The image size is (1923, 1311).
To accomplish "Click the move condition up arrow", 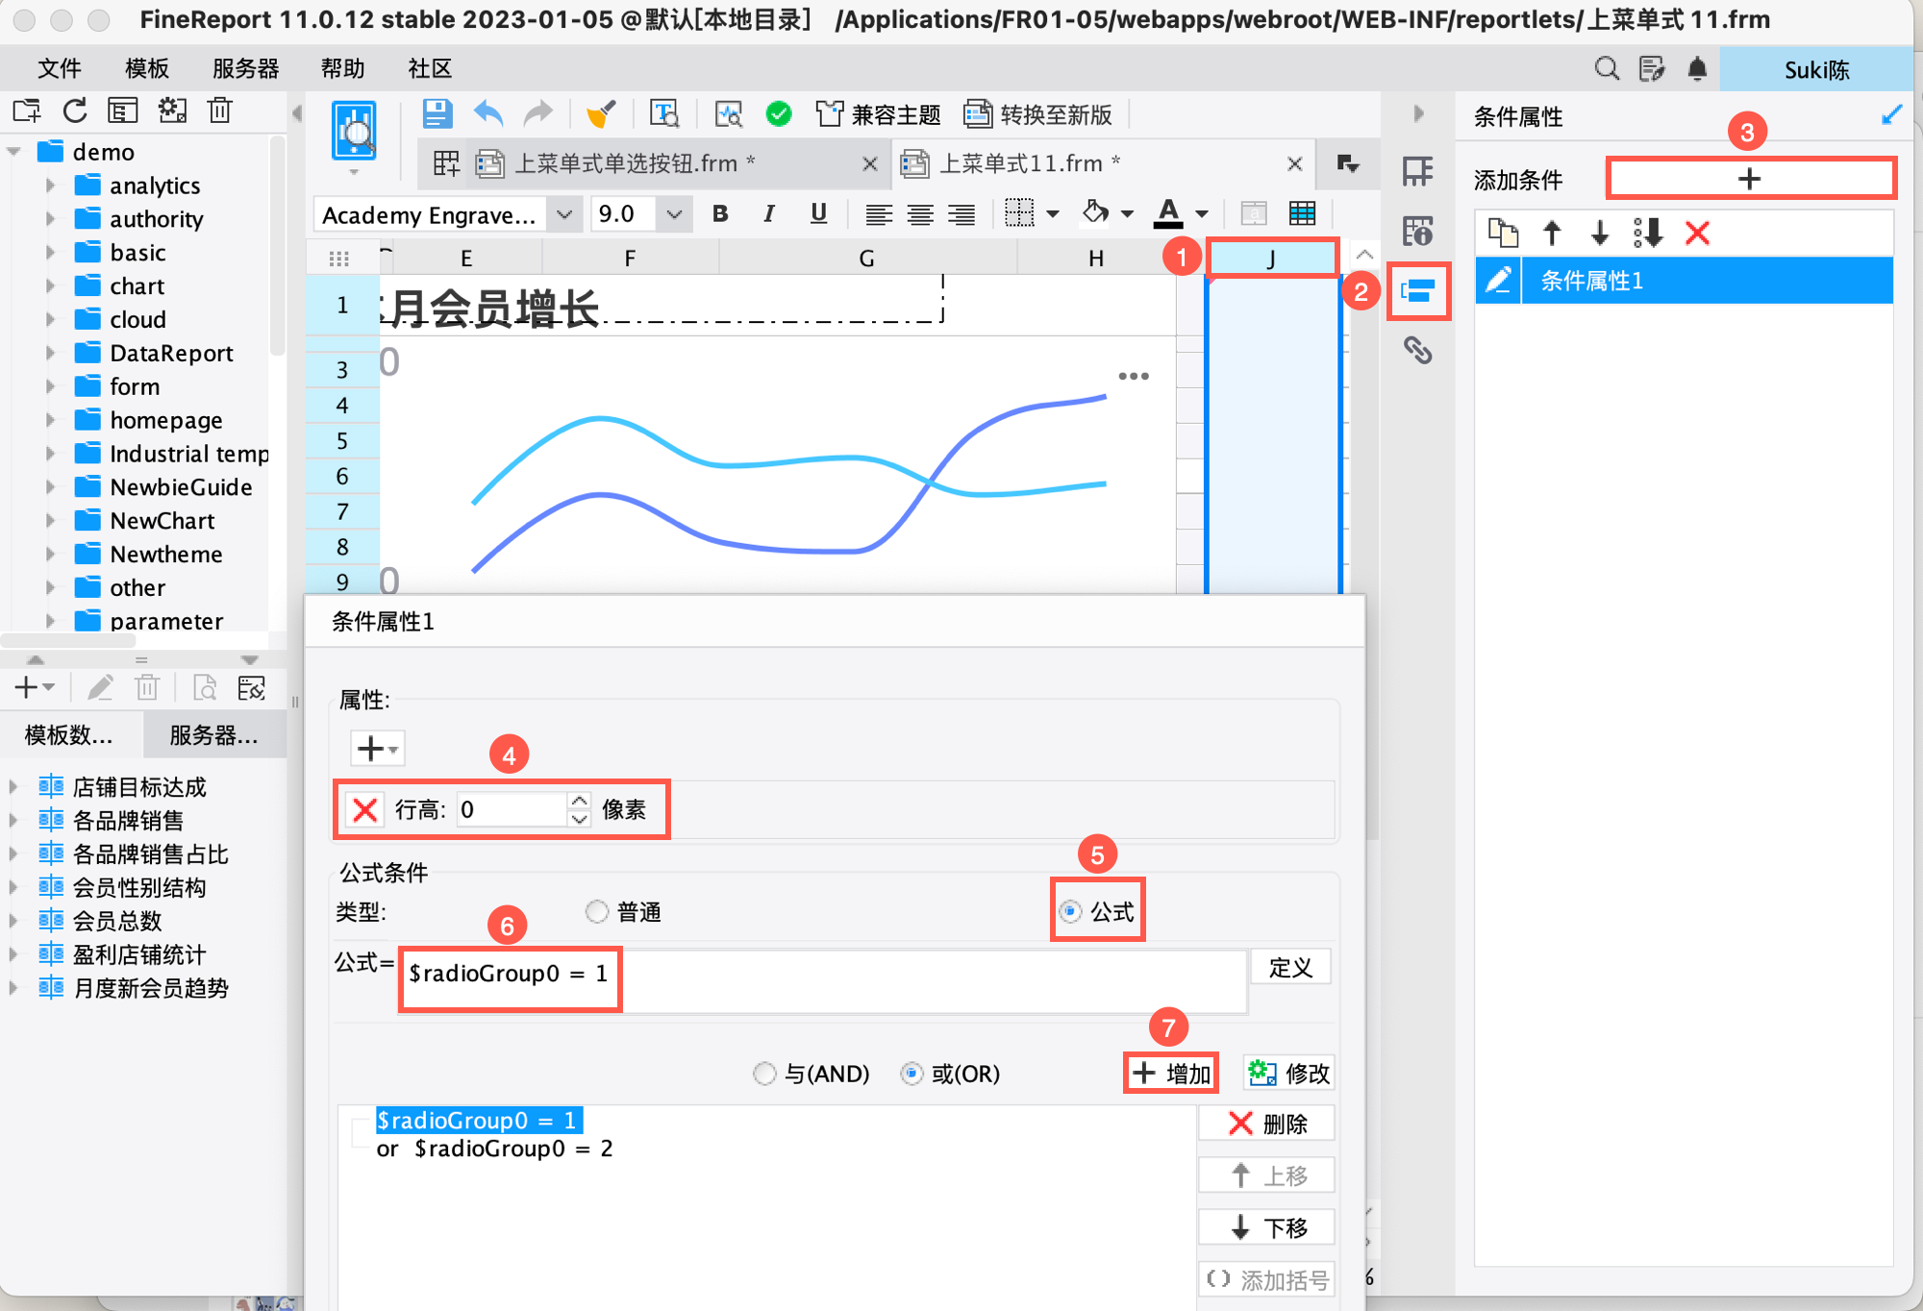I will click(x=1552, y=233).
